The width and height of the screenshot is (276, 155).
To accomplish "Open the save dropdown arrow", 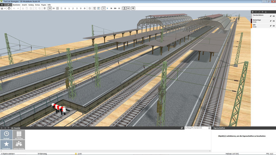I will point(5,8).
